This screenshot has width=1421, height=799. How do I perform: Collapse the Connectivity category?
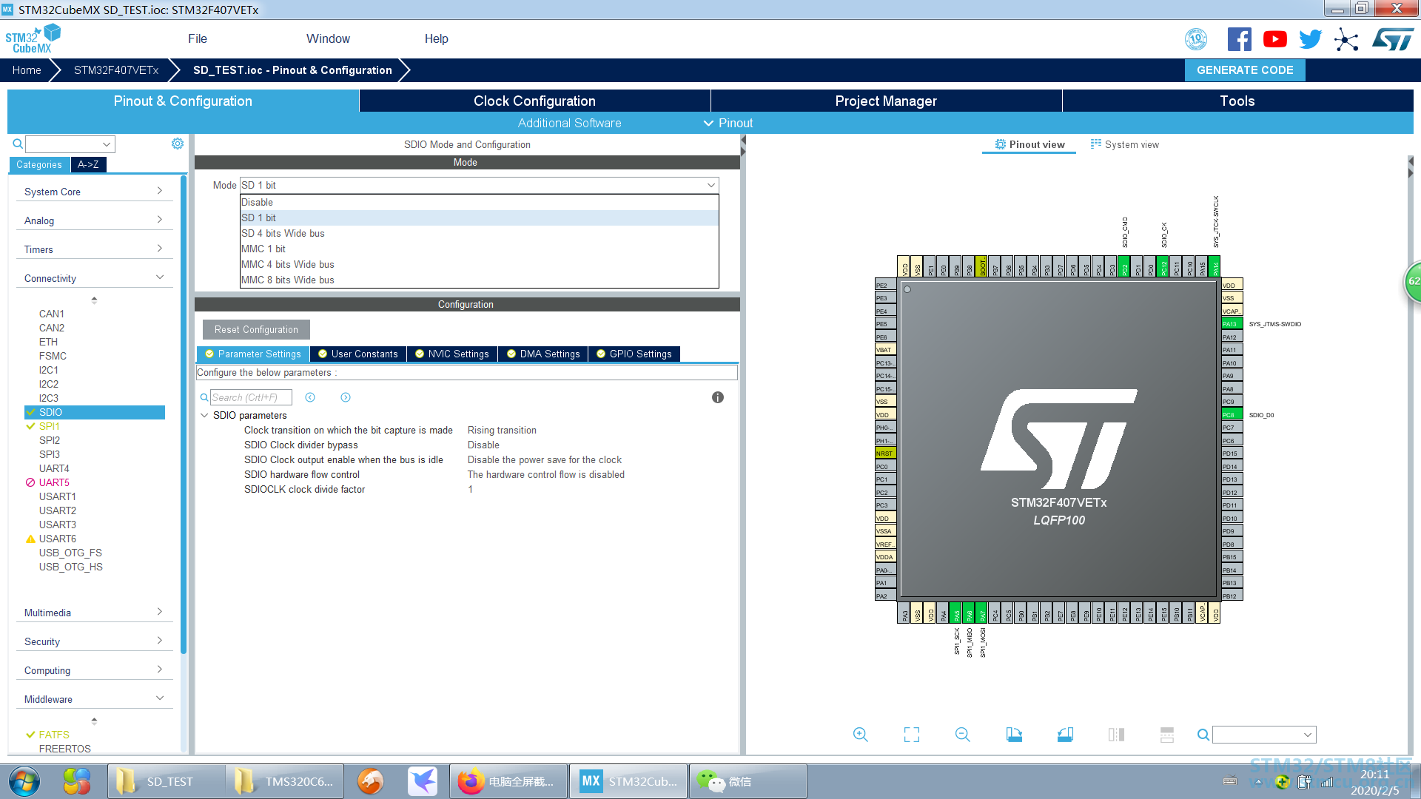click(x=94, y=278)
